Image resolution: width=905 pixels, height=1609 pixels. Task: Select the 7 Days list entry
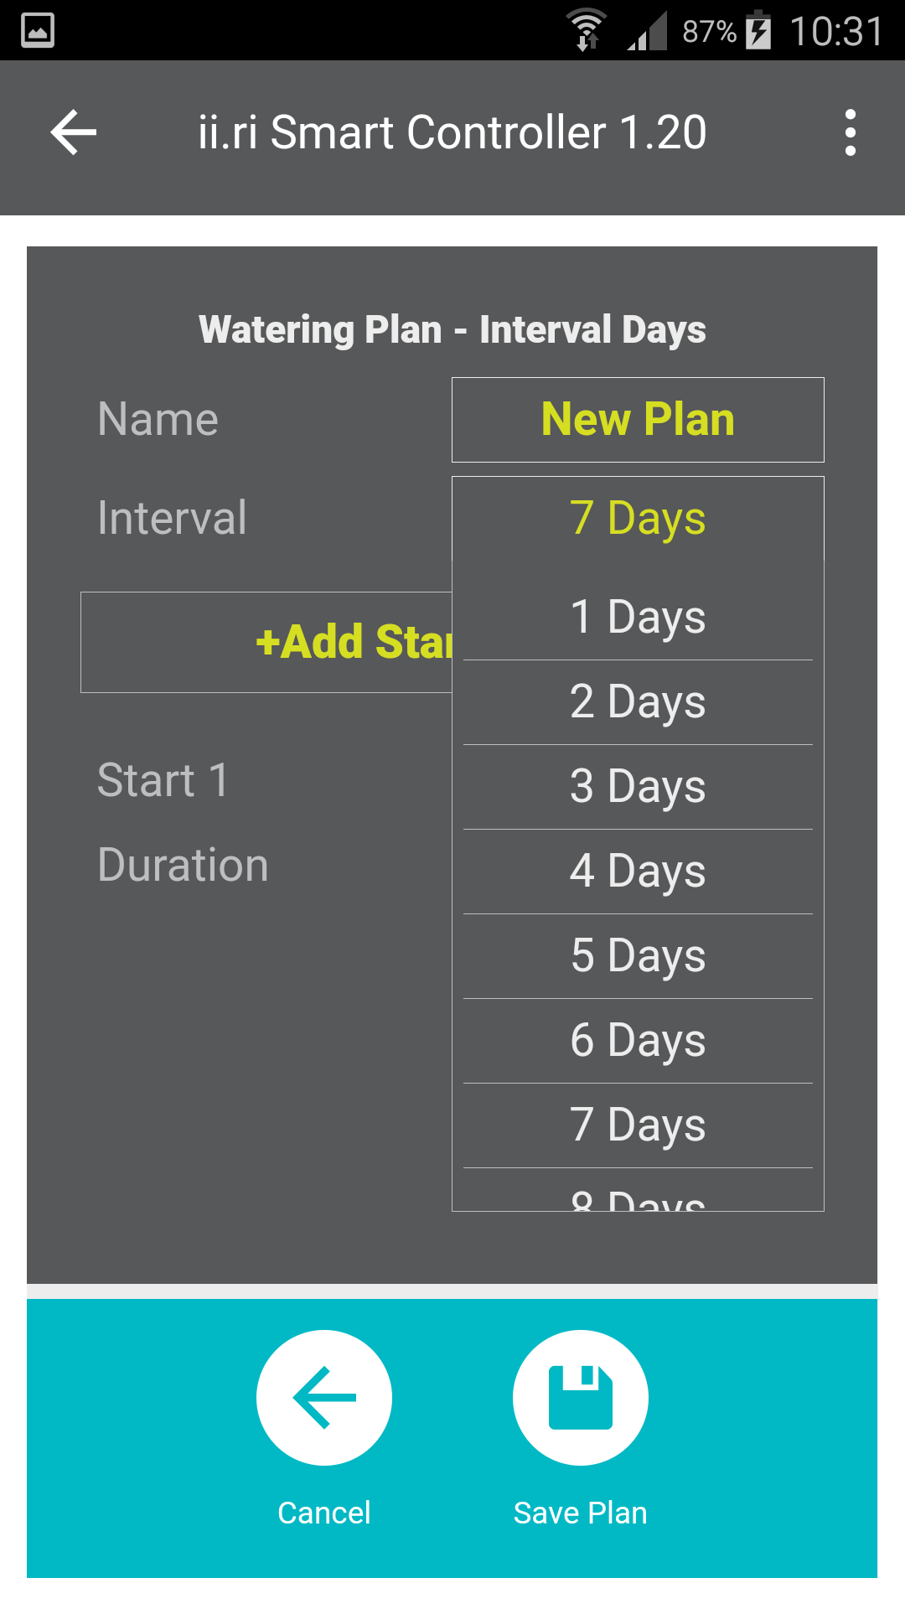click(638, 1125)
